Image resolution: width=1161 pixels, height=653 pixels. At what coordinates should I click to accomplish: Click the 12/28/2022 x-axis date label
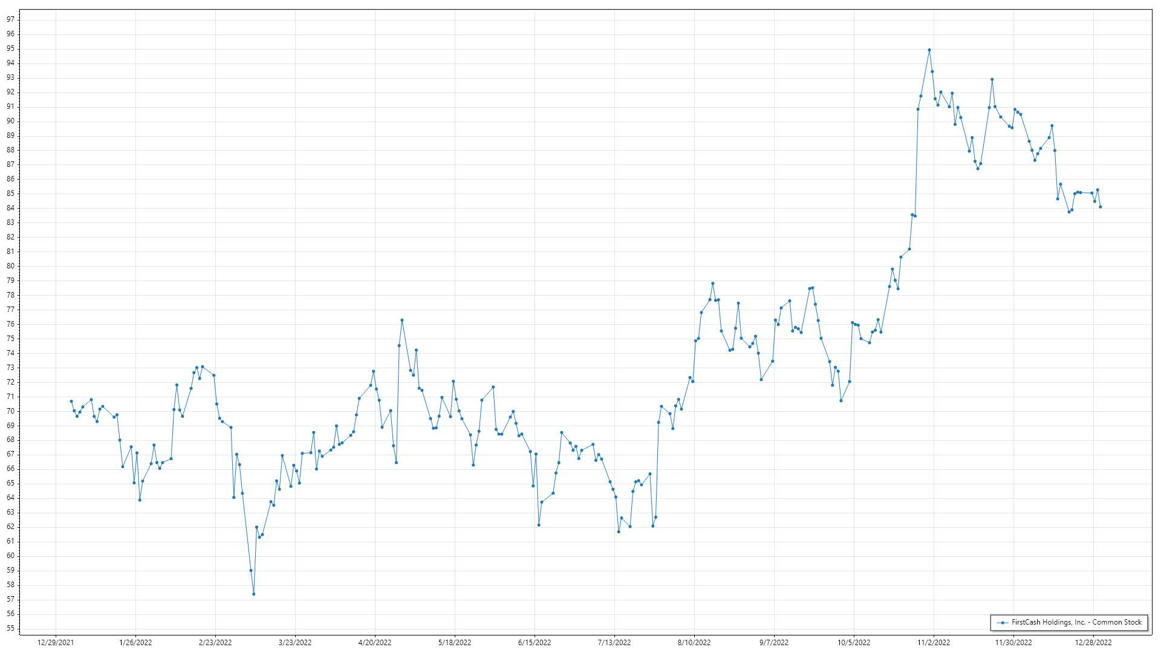(x=1093, y=643)
